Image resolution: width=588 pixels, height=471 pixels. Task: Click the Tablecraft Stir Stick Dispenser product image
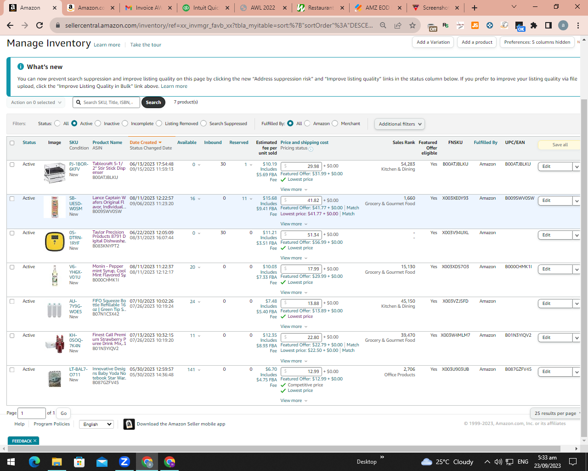point(55,173)
